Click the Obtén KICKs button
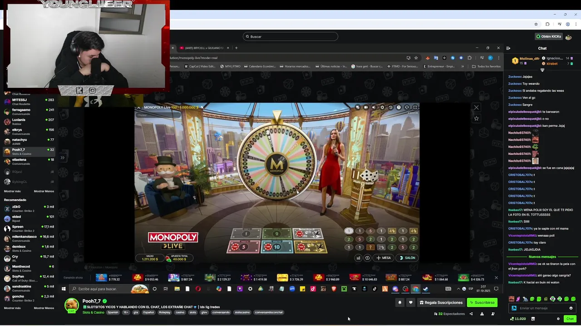This screenshot has height=326, width=581. click(549, 36)
